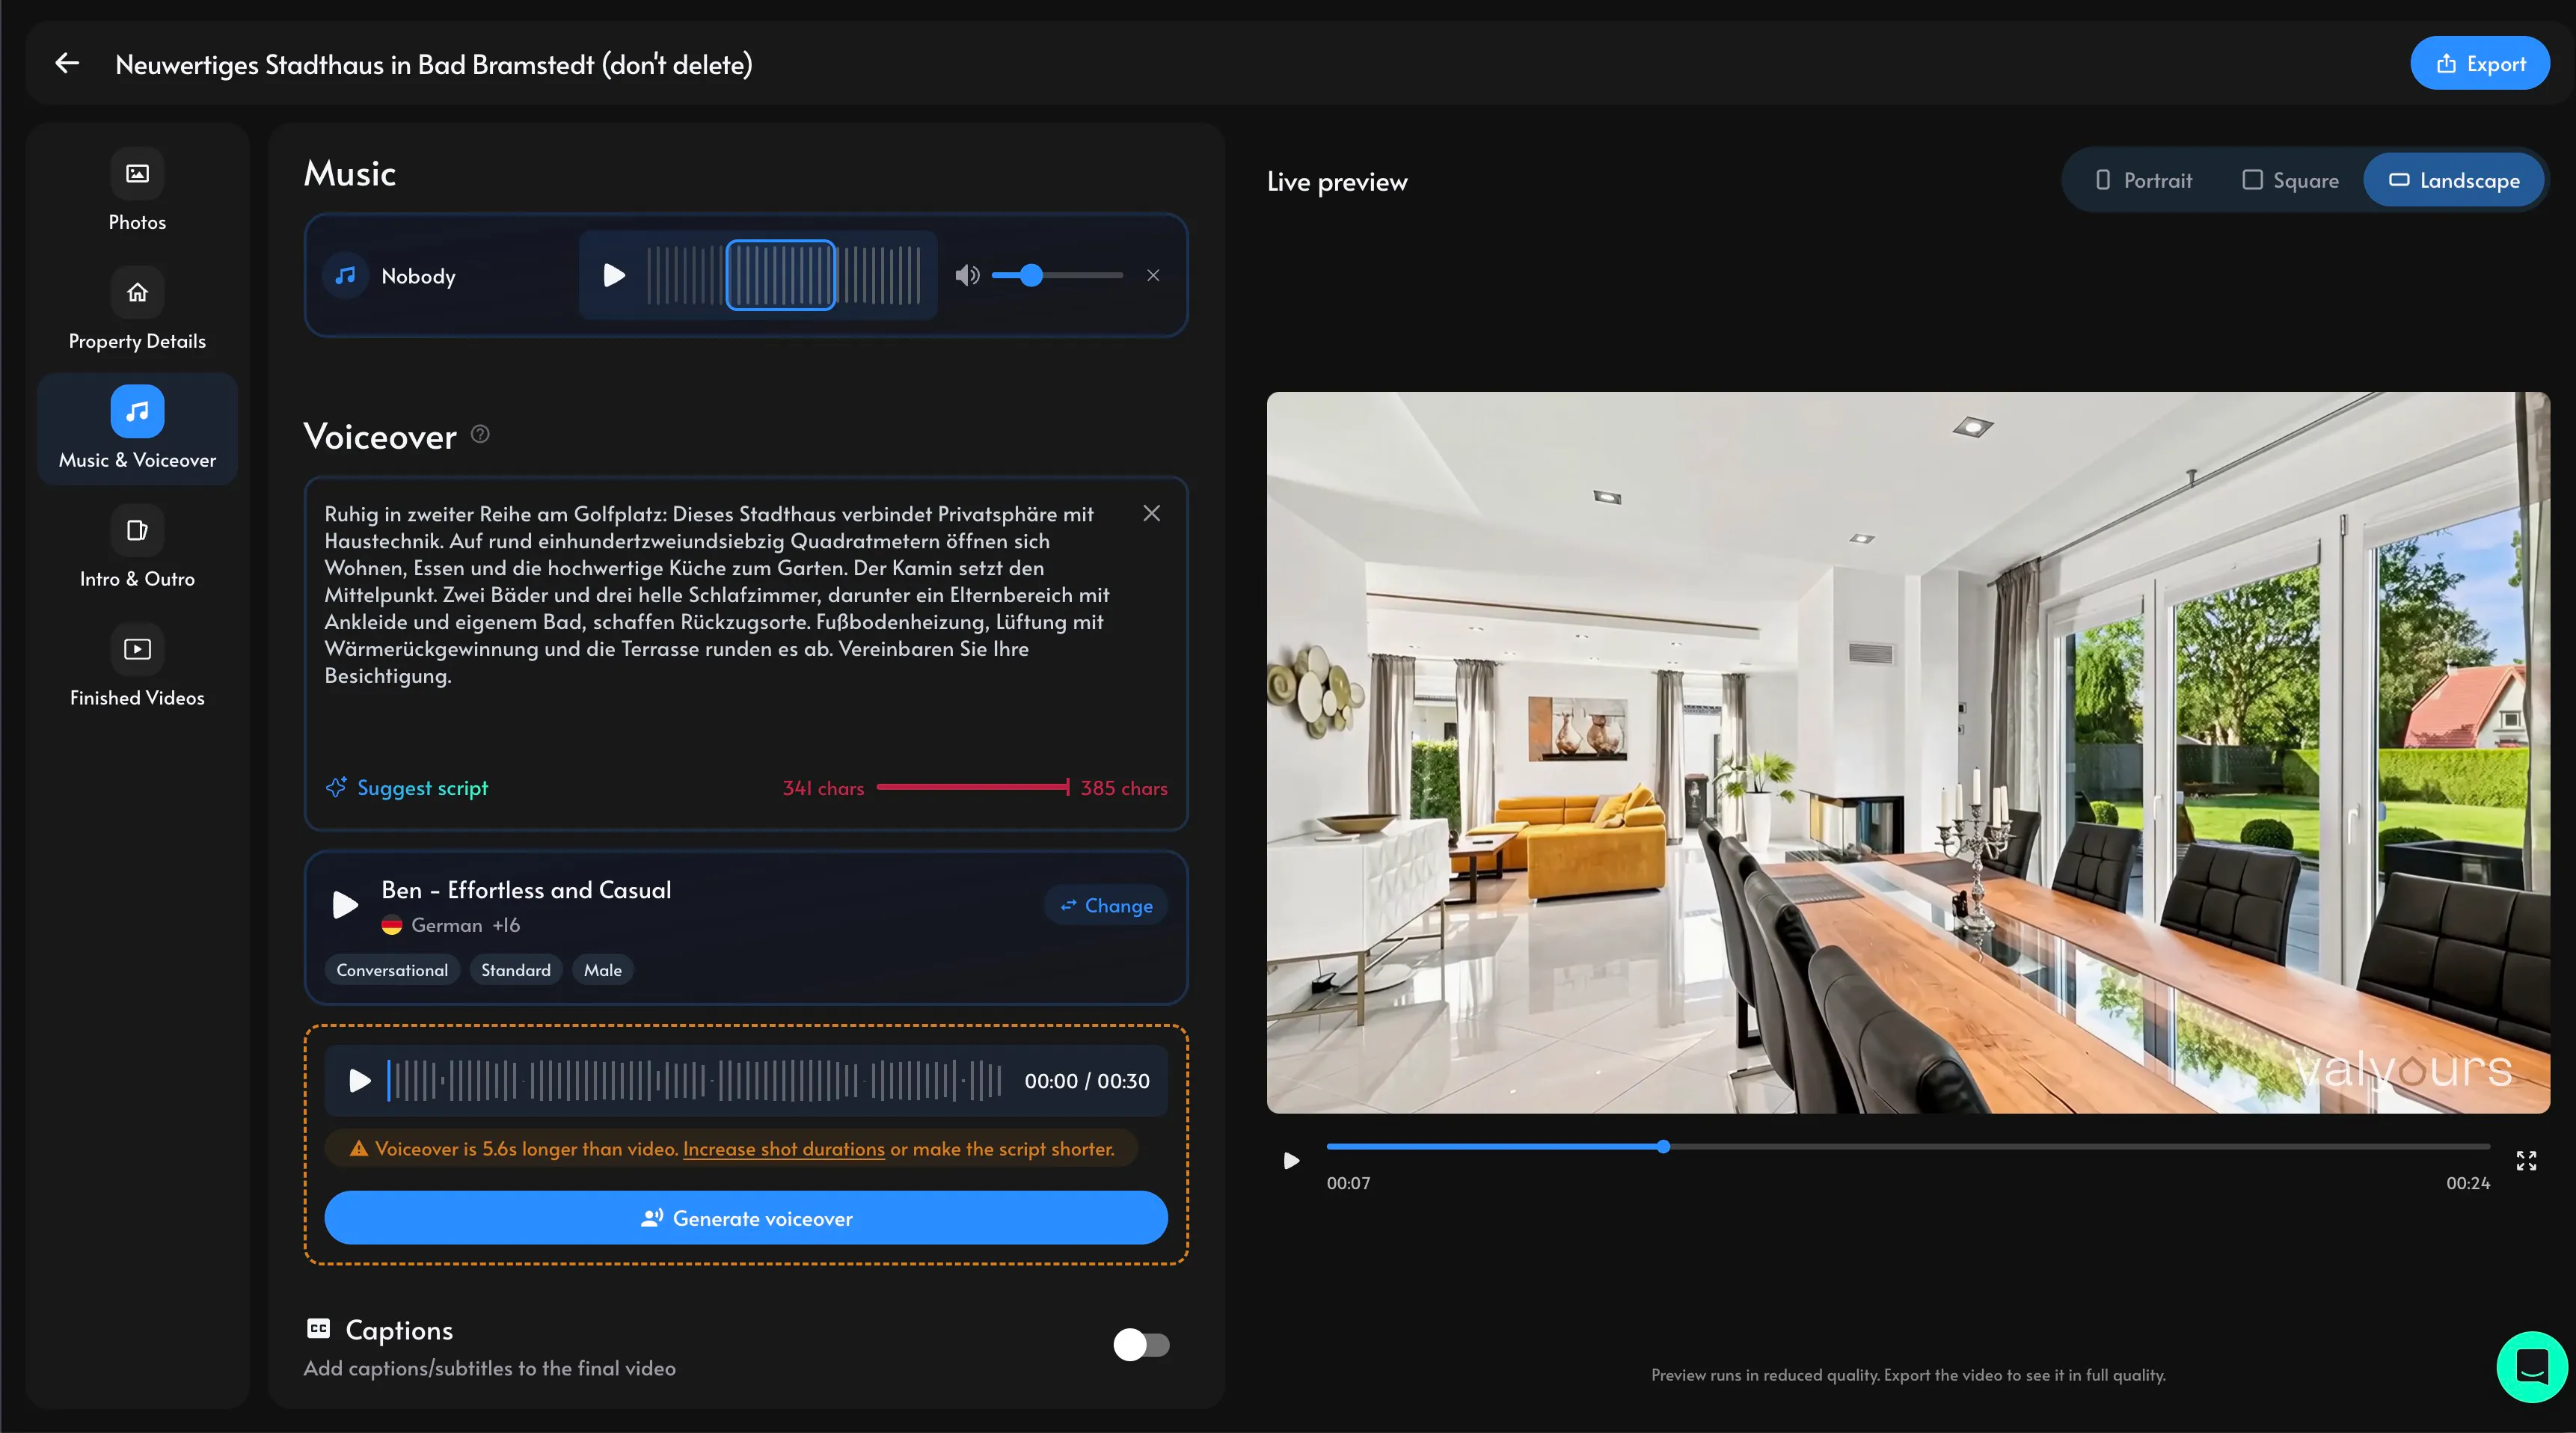Click Change to pick another voice
This screenshot has width=2576, height=1433.
point(1106,905)
